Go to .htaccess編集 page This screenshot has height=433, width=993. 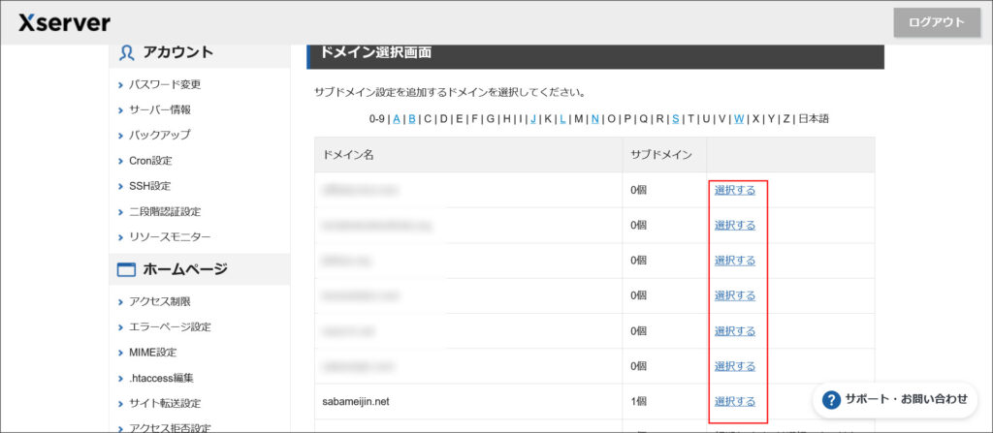[161, 378]
